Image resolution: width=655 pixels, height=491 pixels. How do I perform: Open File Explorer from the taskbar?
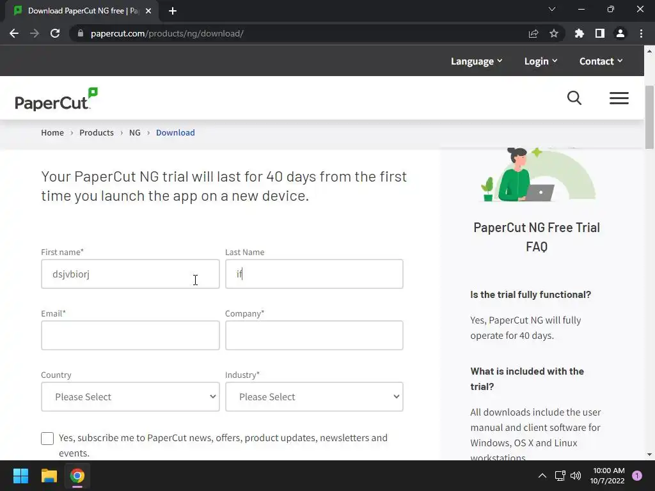49,476
